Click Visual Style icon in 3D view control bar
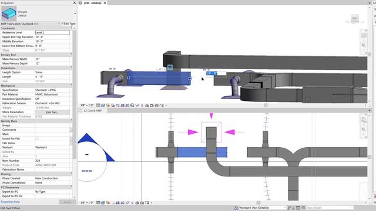Image resolution: width=376 pixels, height=211 pixels. coord(103,105)
